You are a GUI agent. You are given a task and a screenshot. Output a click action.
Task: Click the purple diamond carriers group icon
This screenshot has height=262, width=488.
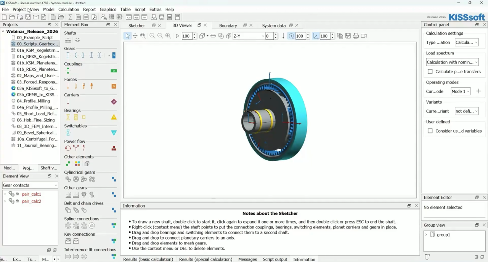[114, 102]
